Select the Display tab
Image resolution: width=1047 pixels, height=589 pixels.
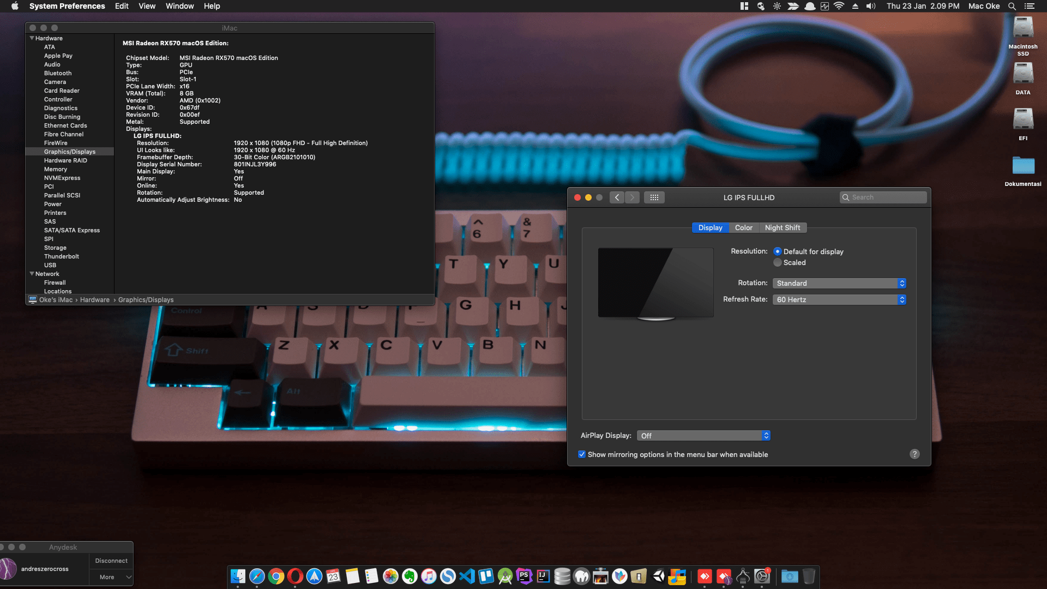[x=710, y=227]
